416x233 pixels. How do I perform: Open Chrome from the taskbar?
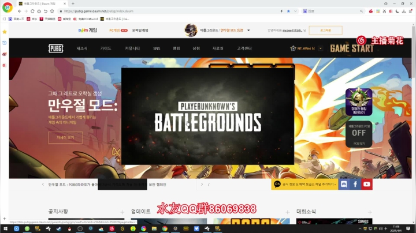click(165, 228)
